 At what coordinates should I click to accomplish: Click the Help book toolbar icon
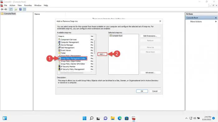(21, 9)
